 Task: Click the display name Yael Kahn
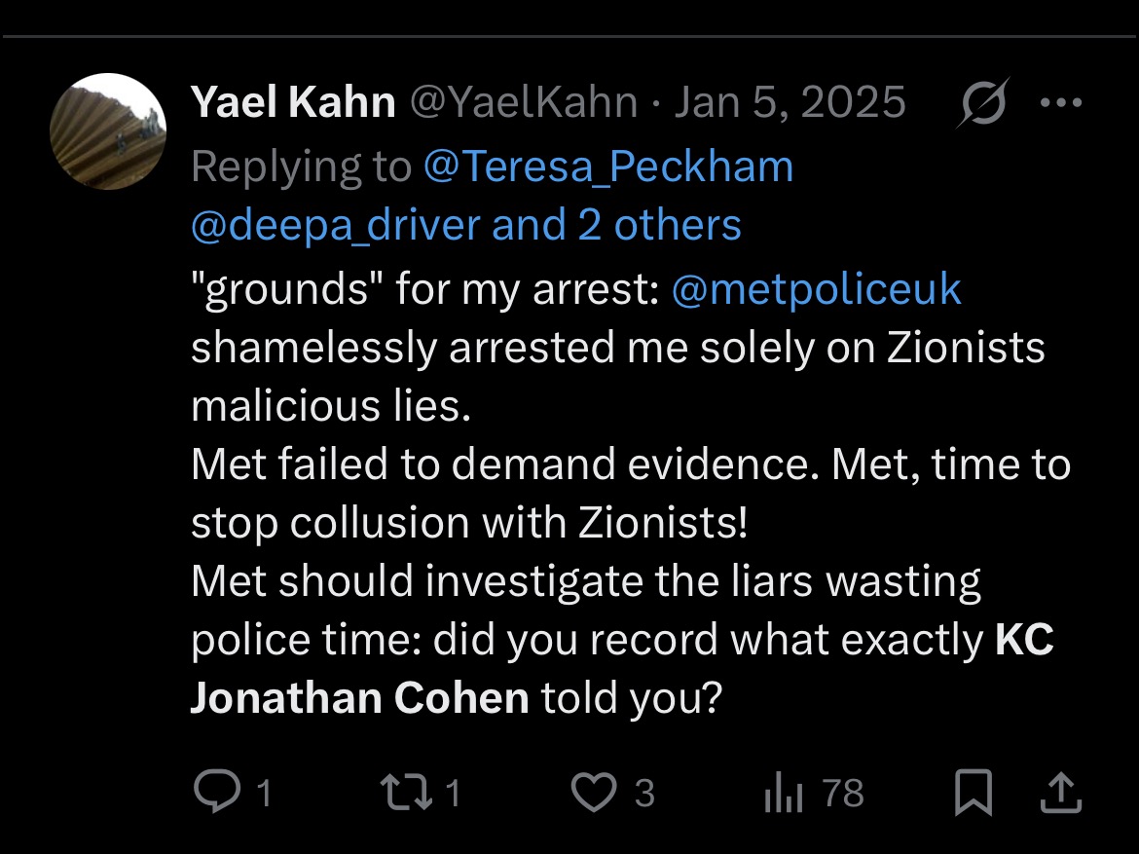tap(293, 103)
